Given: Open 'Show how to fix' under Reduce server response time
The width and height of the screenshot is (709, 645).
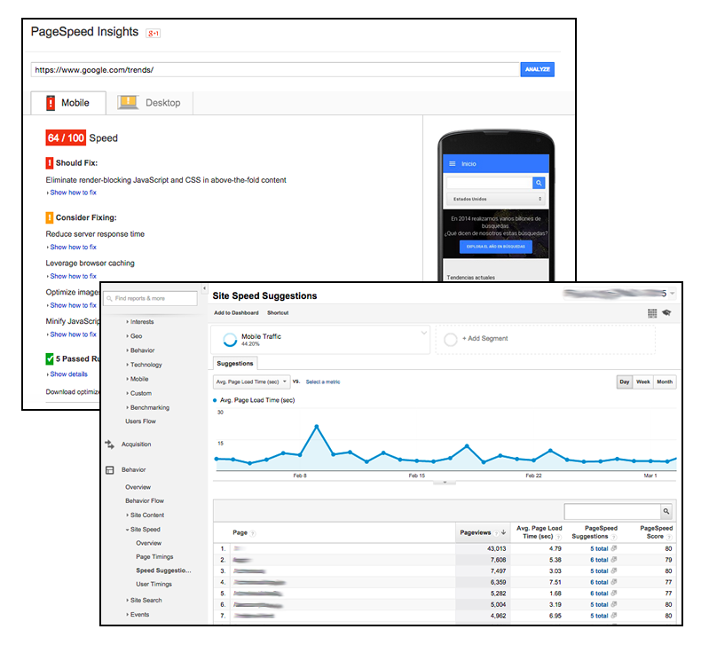Looking at the screenshot, I should [x=73, y=248].
